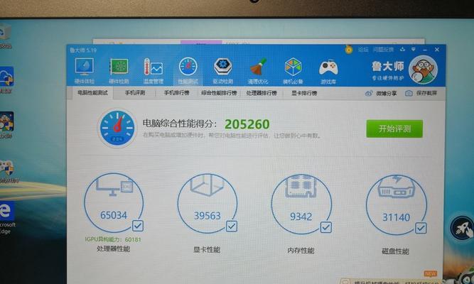Click the title bar skin shirt icon
This screenshot has width=474, height=284.
coord(402,49)
